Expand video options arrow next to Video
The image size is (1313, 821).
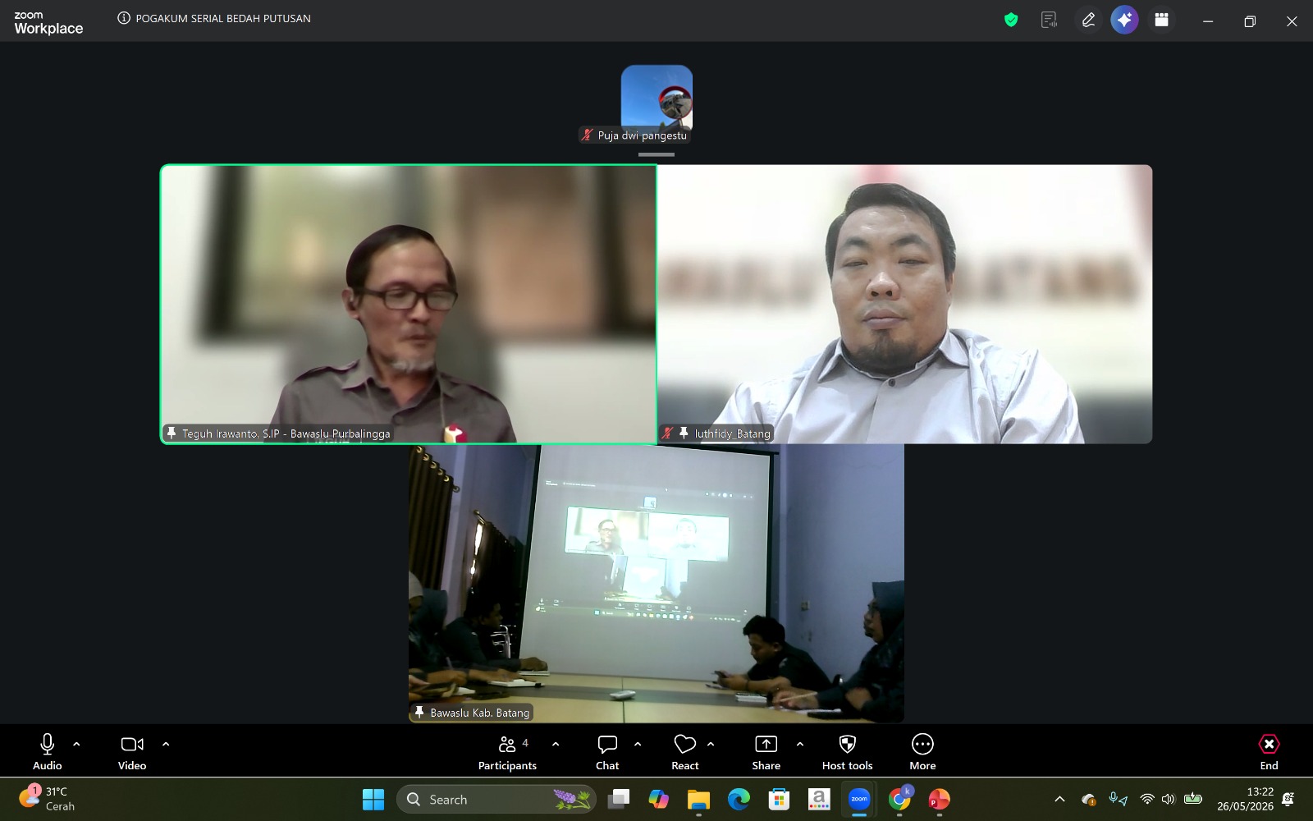point(166,744)
